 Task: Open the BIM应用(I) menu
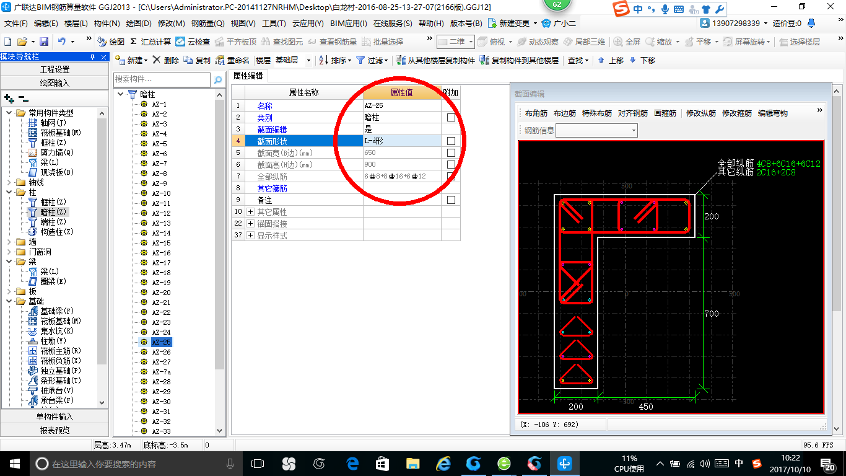349,23
